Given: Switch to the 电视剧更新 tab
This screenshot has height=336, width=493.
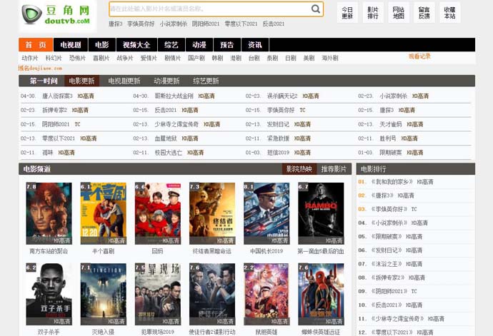Looking at the screenshot, I should [x=124, y=81].
